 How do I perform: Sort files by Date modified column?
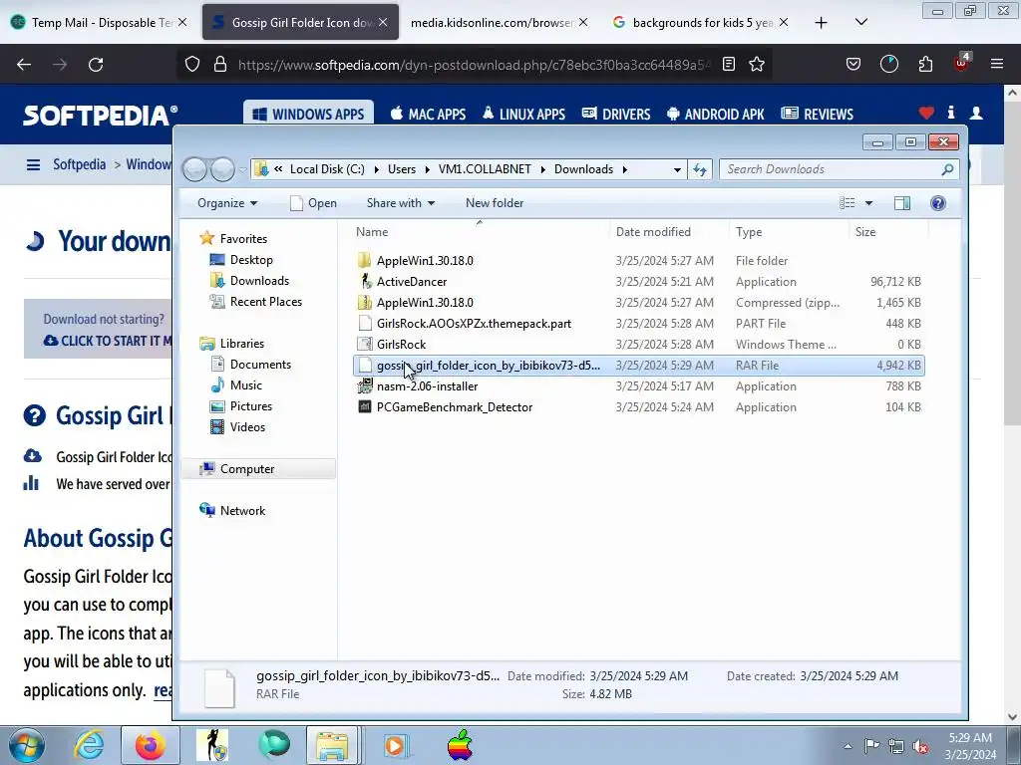653,231
